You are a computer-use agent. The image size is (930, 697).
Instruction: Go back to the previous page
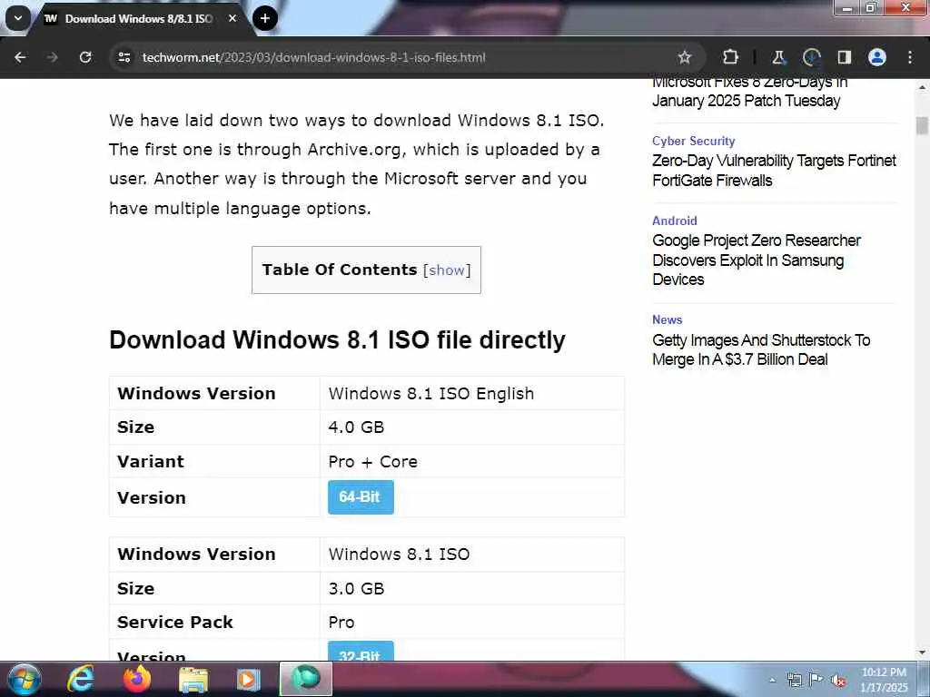pos(20,57)
